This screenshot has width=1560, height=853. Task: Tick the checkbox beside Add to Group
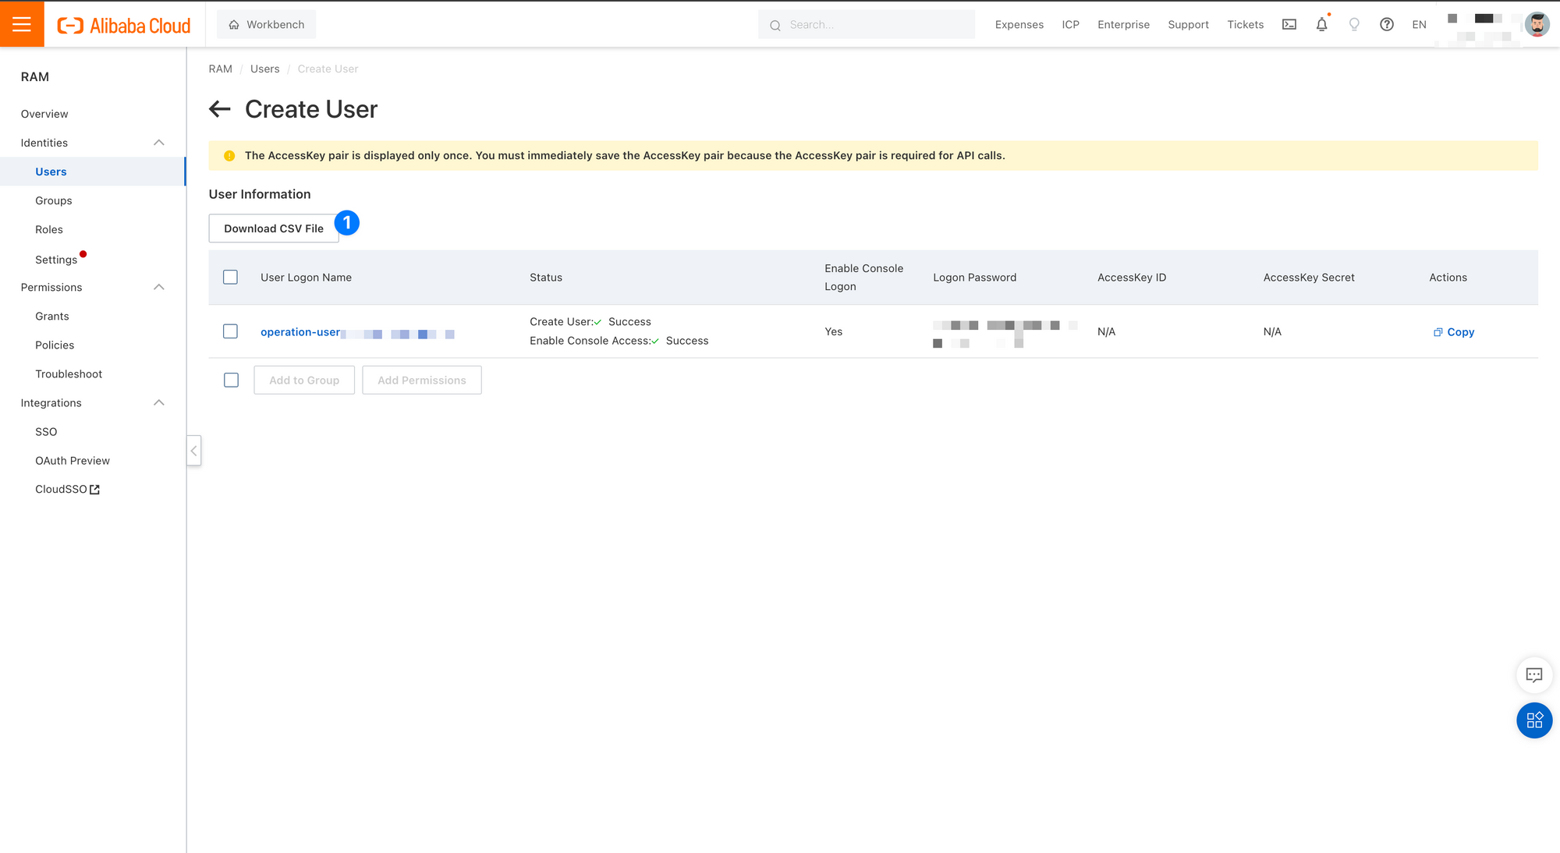click(231, 380)
